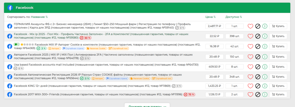Click Наличие Cookie tag on товар №65644 row
Viewport: 295px width, 107px height.
pyautogui.click(x=140, y=79)
